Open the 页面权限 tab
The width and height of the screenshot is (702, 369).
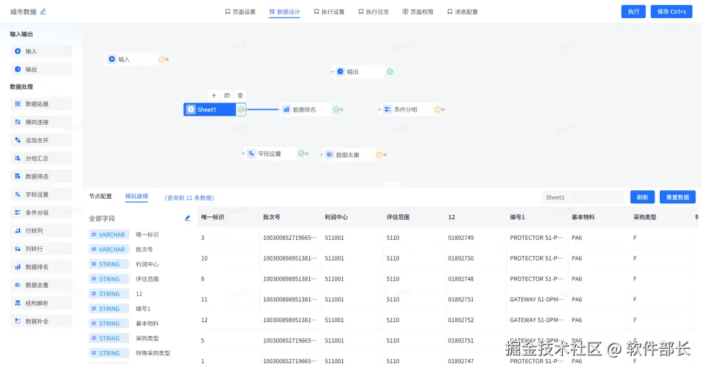tap(418, 12)
